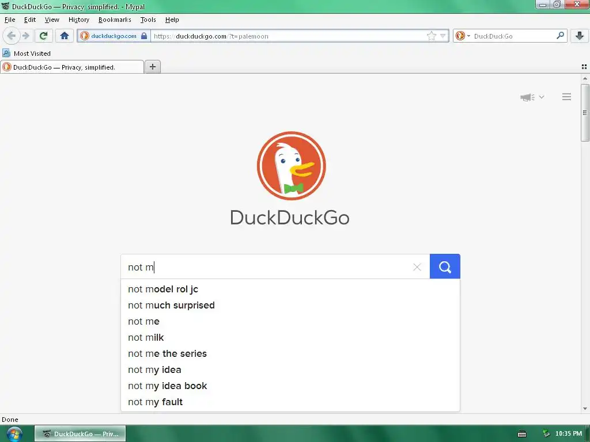Choose suggestion 'not my idea book'
This screenshot has width=590, height=442.
click(x=290, y=386)
